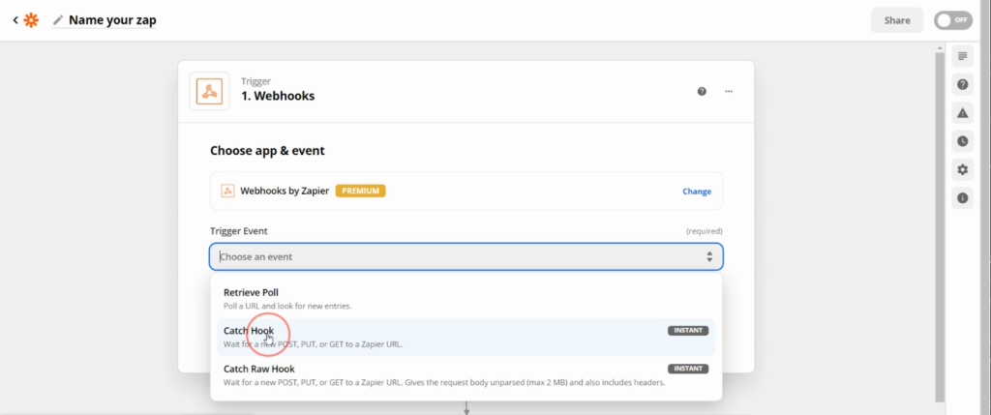Click the '1. Webhooks' step title
Viewport: 991px width, 415px height.
point(278,96)
